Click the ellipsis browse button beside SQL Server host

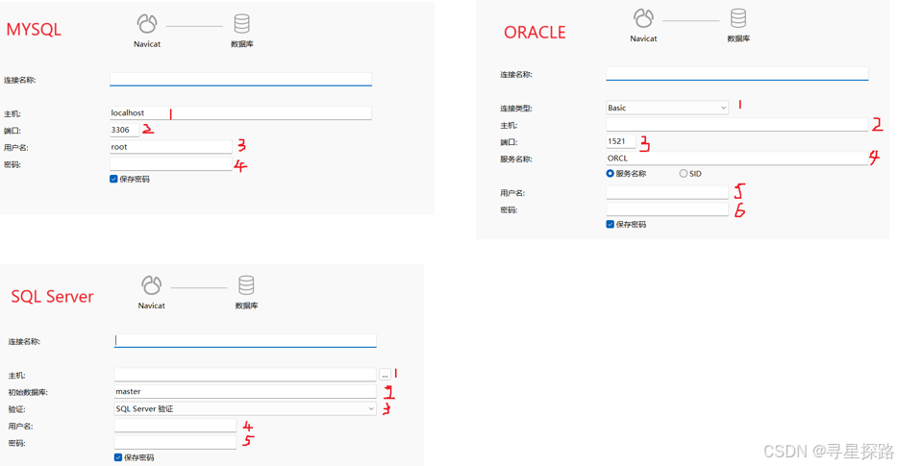click(385, 375)
